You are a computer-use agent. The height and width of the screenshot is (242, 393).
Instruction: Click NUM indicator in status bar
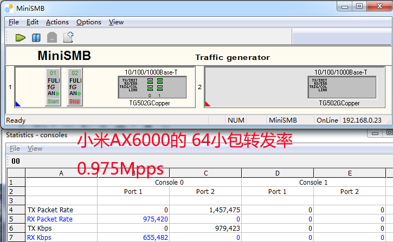(236, 120)
